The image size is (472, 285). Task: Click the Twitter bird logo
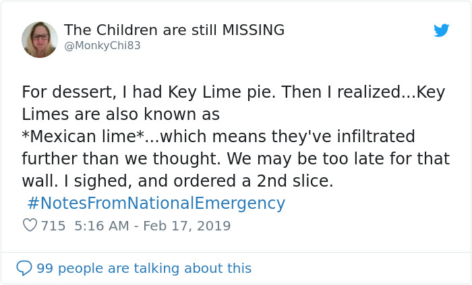coord(442,30)
